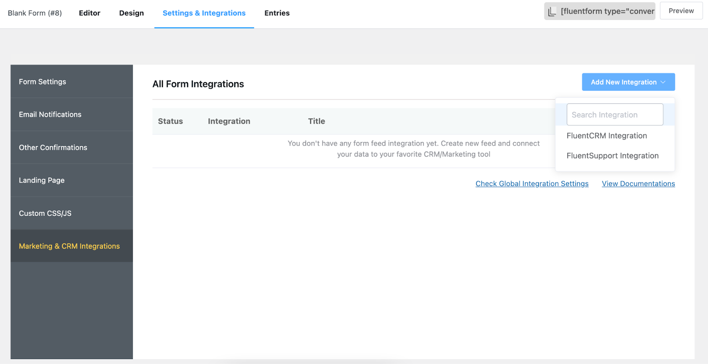
Task: Select the Settings & Integrations tab
Action: [x=204, y=13]
